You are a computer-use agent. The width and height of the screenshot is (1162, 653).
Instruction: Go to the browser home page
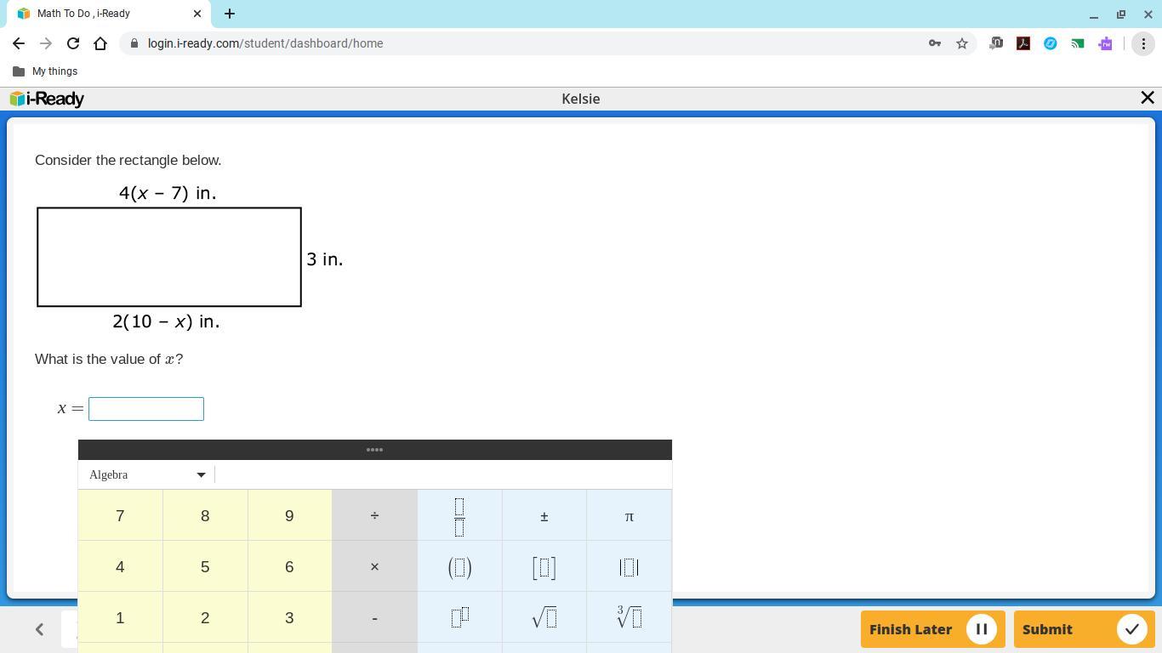click(100, 43)
